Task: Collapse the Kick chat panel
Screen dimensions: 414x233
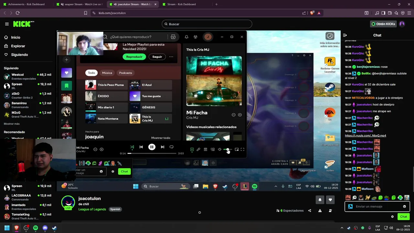Action: (345, 35)
